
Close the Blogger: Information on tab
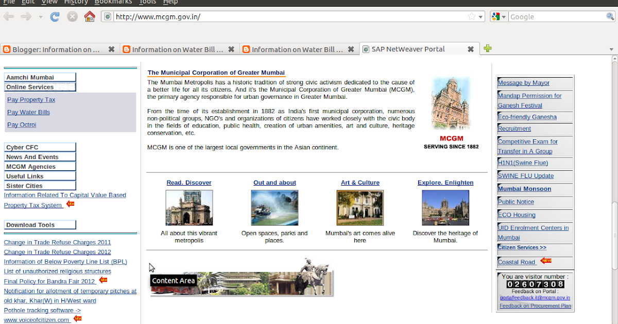point(111,49)
